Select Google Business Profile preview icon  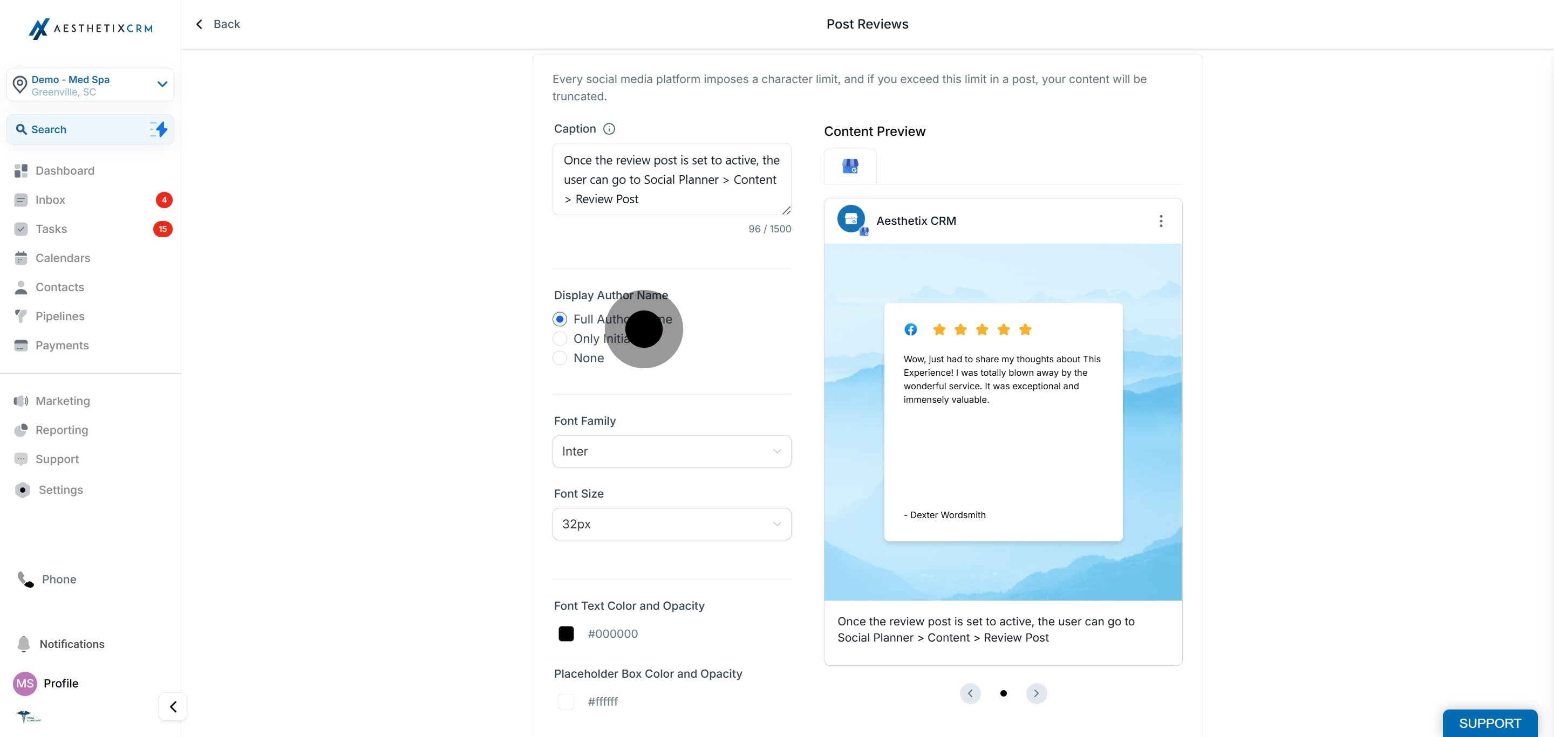click(x=850, y=166)
